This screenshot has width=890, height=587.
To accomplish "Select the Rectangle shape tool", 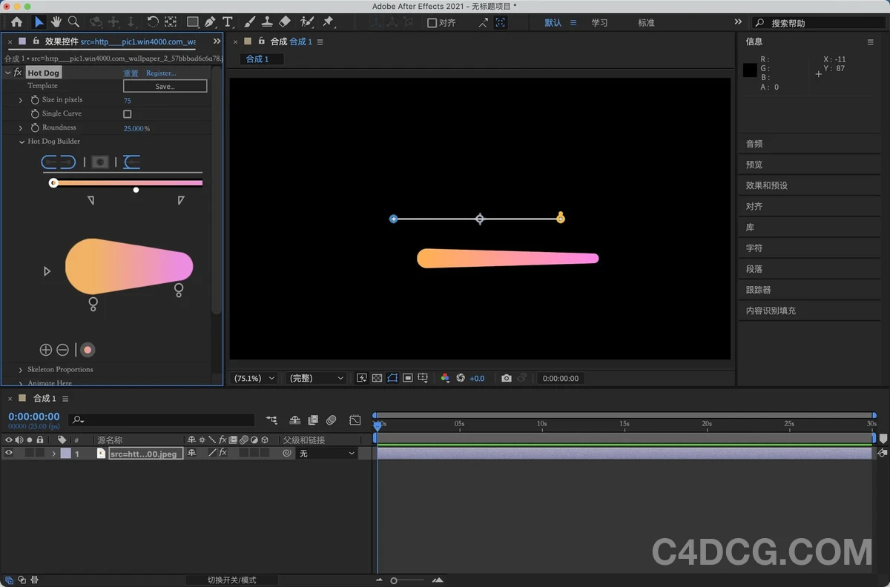I will pyautogui.click(x=193, y=21).
